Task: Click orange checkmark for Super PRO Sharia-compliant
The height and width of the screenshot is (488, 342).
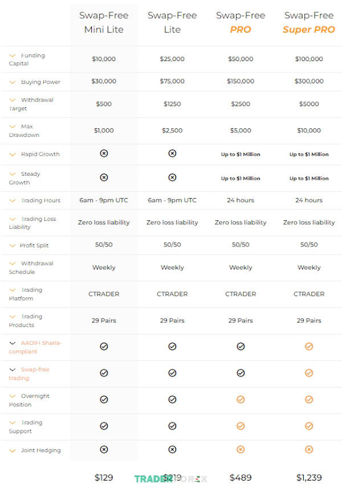Action: pyautogui.click(x=309, y=346)
